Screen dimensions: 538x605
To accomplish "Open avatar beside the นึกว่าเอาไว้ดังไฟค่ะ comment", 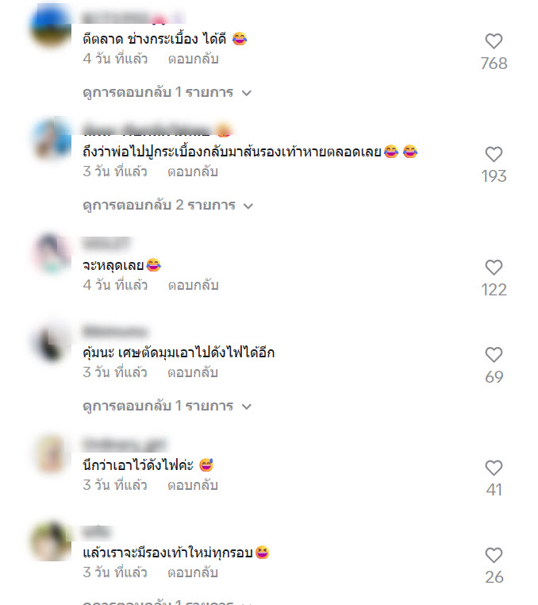I will [51, 454].
